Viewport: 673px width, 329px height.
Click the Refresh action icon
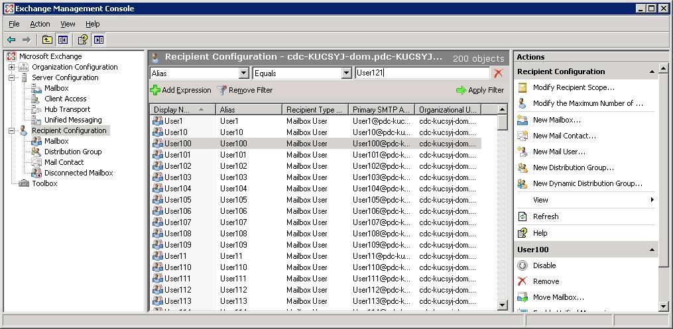522,216
